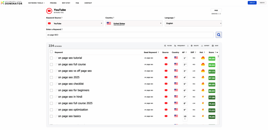
Task: Open the Frequency tool
Action: [180, 46]
